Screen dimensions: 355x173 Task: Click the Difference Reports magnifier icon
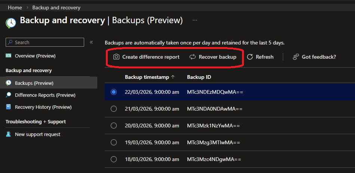(x=9, y=95)
